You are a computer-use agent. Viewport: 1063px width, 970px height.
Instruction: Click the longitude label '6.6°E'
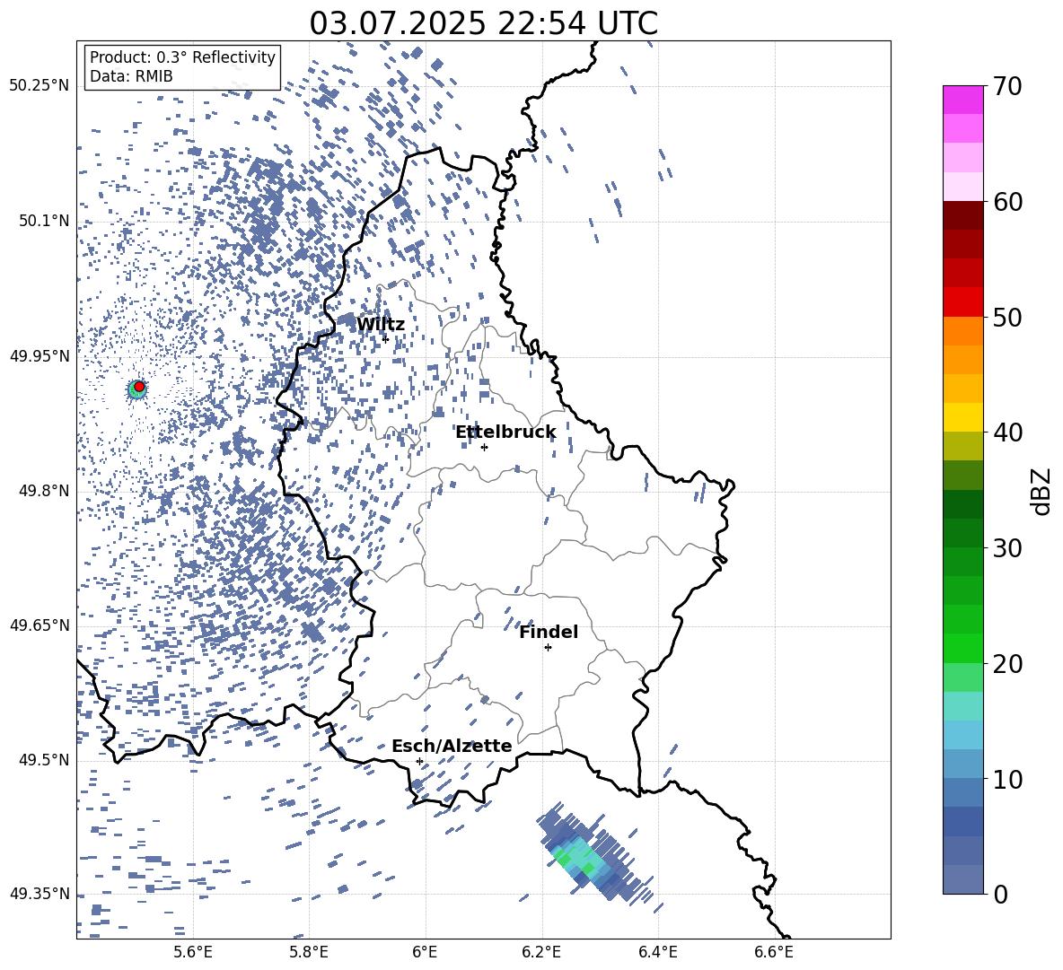coord(774,952)
